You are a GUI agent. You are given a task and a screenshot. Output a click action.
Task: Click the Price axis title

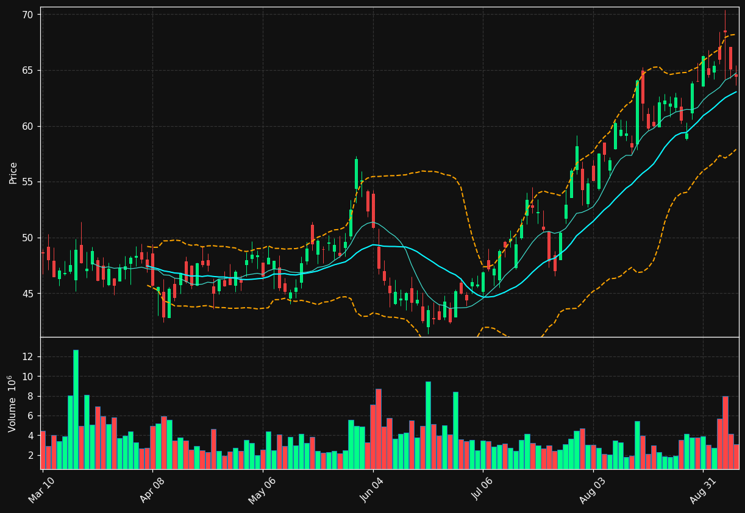point(13,172)
